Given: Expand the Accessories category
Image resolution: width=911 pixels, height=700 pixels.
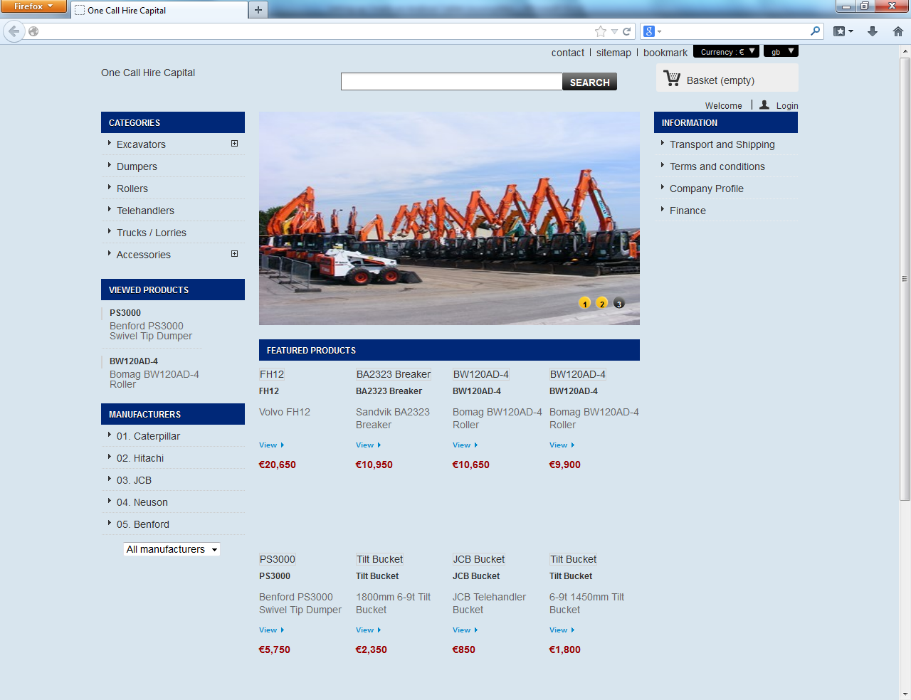Looking at the screenshot, I should (x=234, y=254).
